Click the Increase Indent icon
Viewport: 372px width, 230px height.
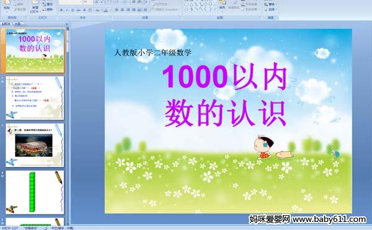[x=139, y=2]
